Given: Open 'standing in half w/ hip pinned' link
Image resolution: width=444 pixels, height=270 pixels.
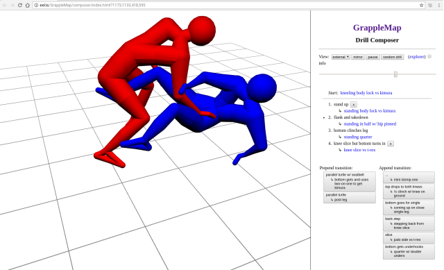Looking at the screenshot, I should [370, 124].
